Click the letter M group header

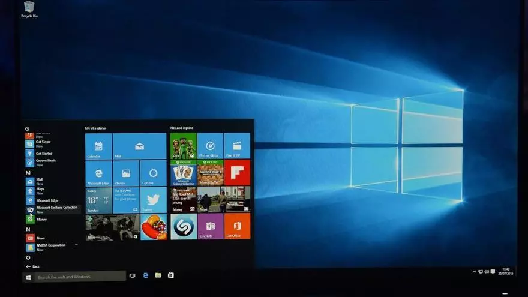(28, 173)
